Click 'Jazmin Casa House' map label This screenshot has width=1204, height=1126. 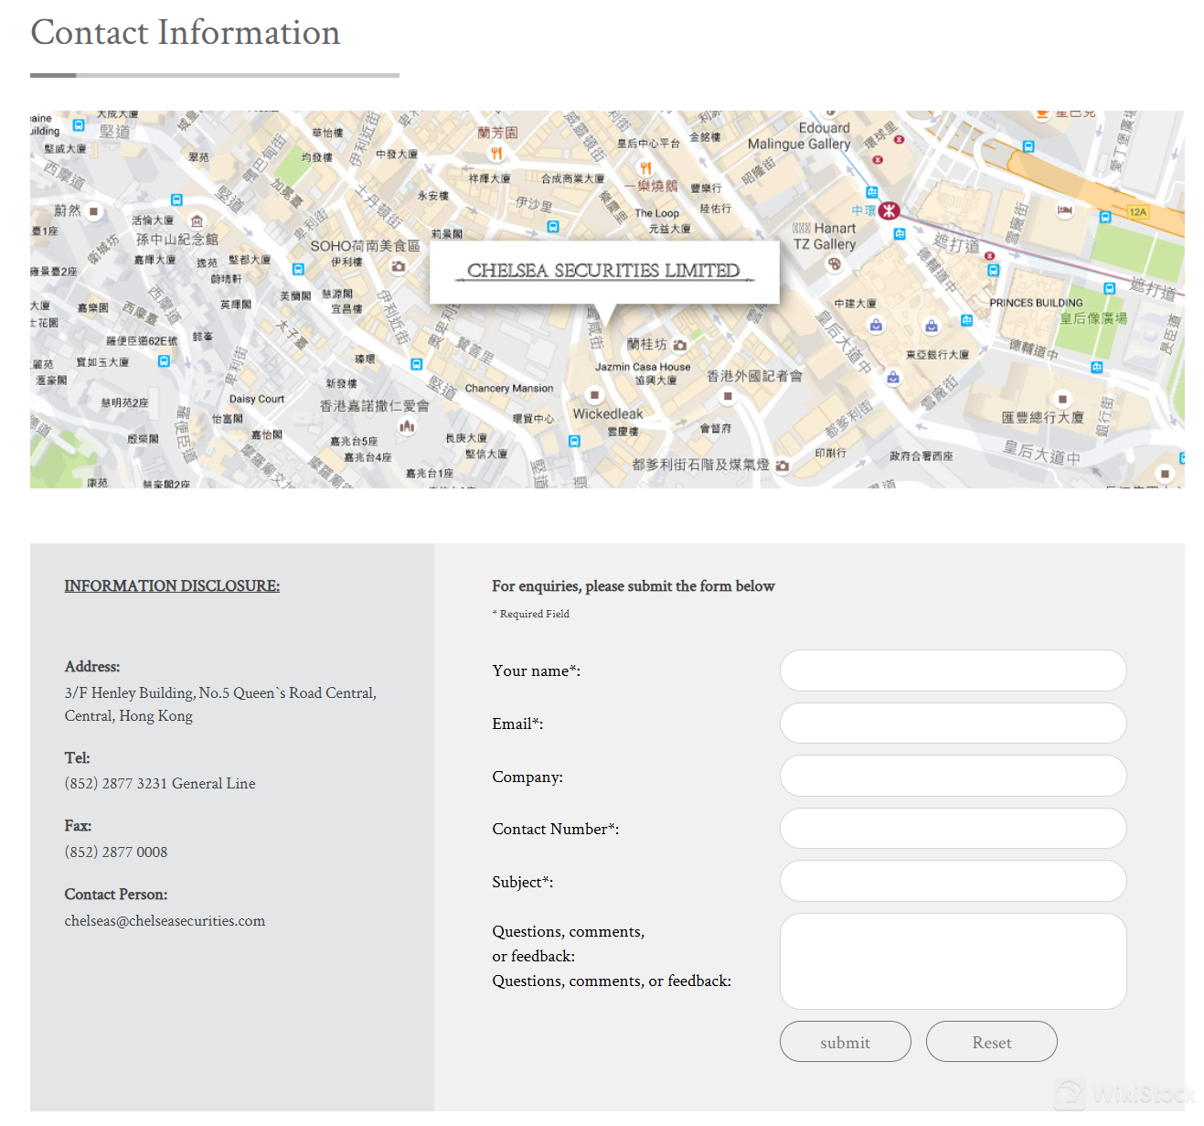click(x=643, y=367)
